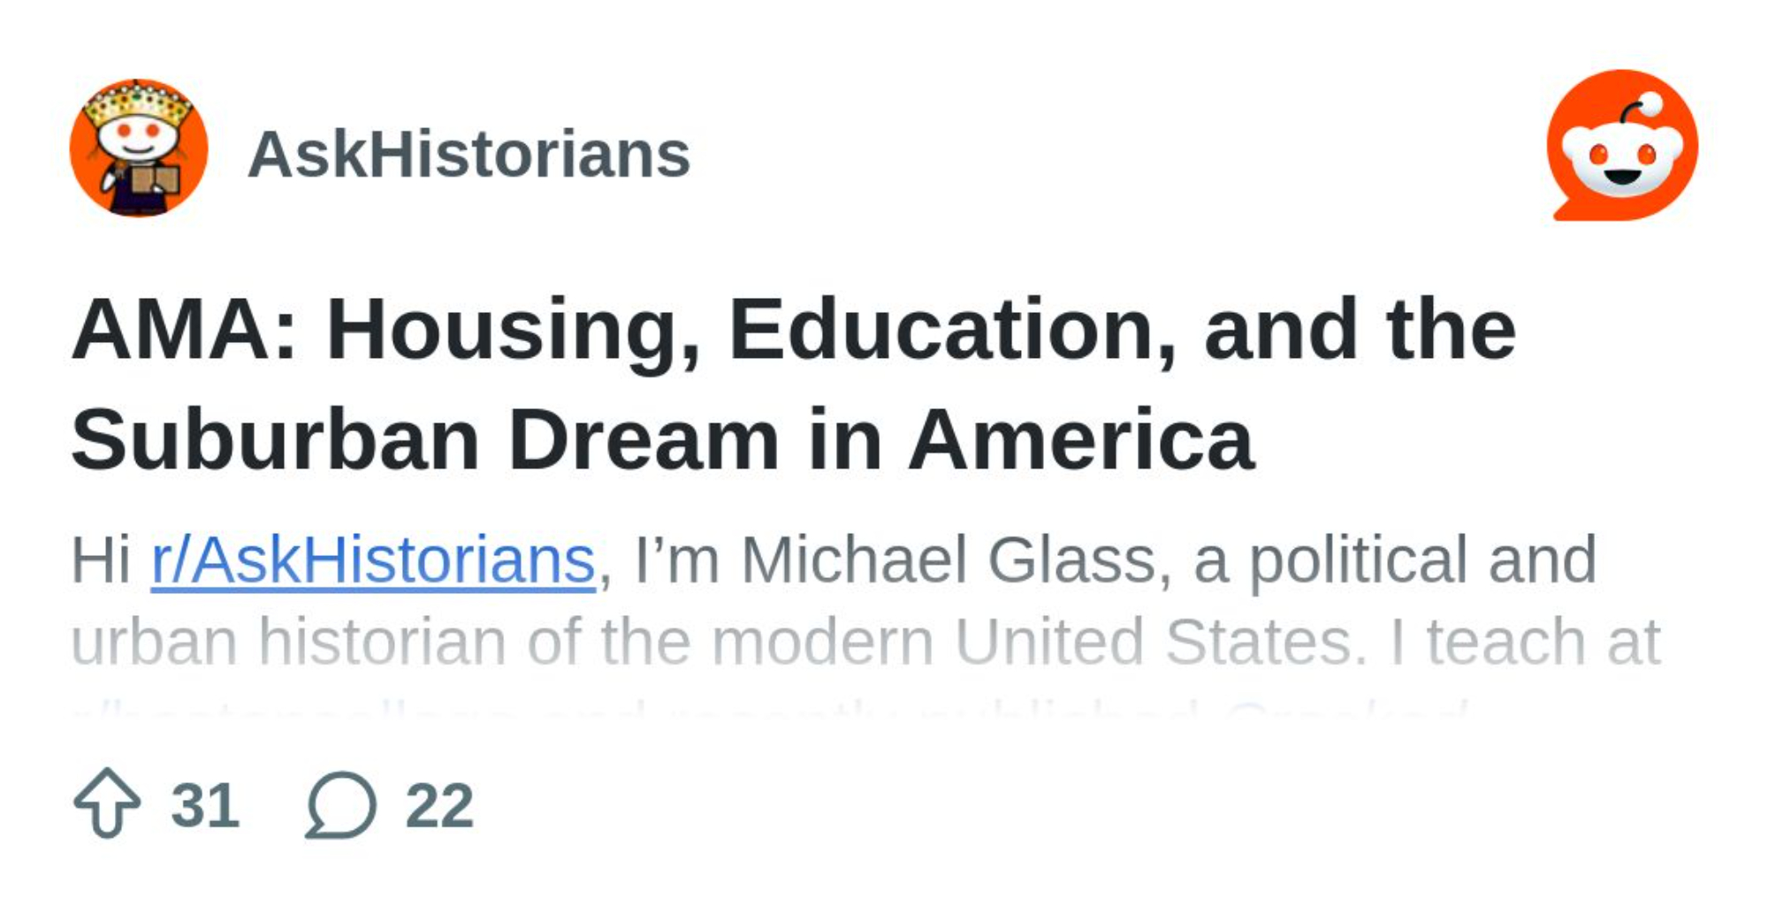Screen dimensions: 1768x921
Task: Click the book held by avatar Snoo
Action: 155,180
